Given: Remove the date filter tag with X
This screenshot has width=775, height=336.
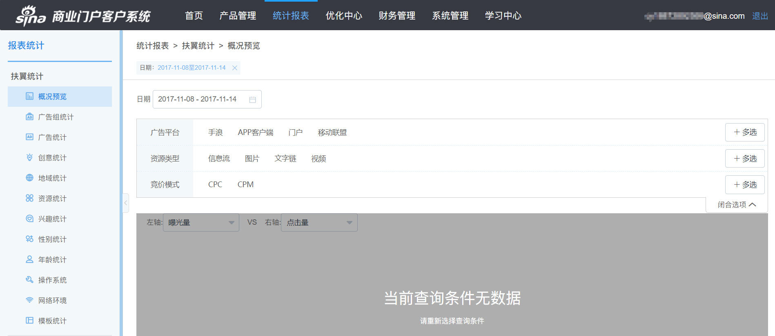Looking at the screenshot, I should click(x=235, y=68).
